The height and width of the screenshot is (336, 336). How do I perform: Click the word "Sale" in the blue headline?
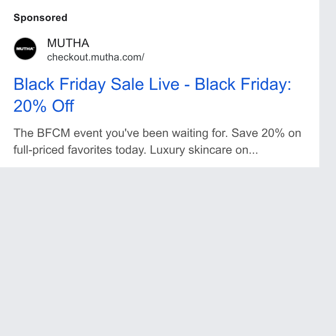(x=127, y=84)
